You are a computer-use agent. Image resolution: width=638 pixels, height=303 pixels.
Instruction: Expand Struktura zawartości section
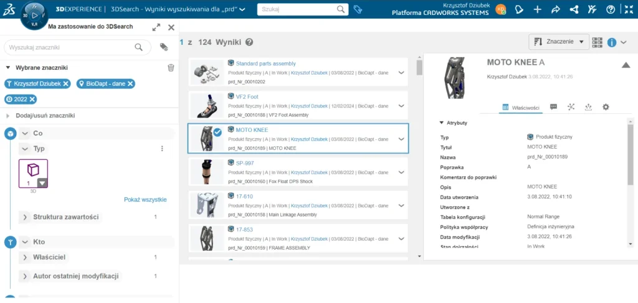[25, 217]
